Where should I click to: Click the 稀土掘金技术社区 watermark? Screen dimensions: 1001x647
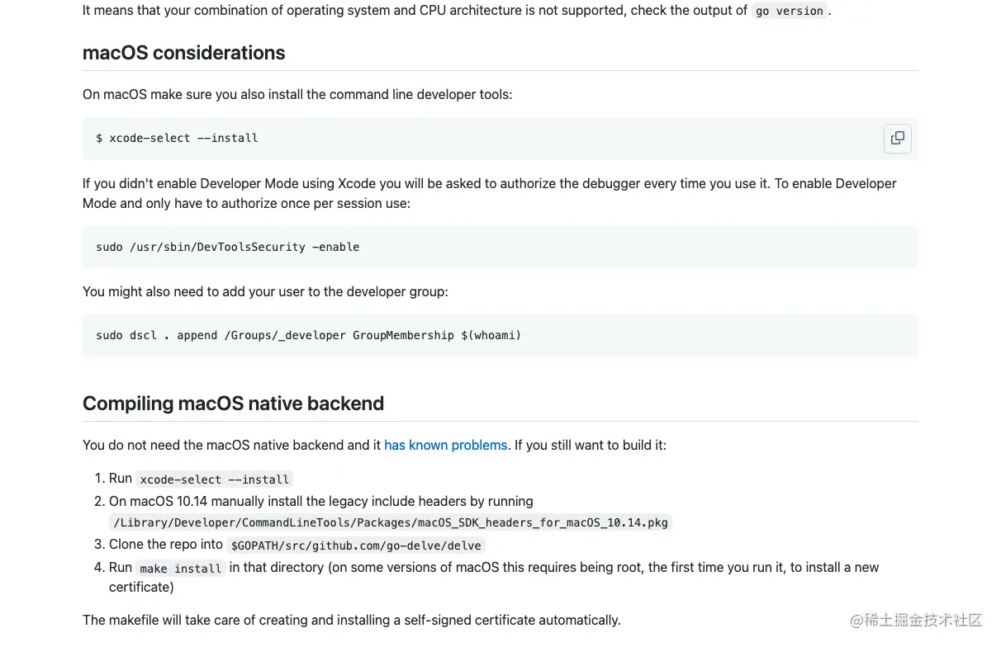point(916,620)
